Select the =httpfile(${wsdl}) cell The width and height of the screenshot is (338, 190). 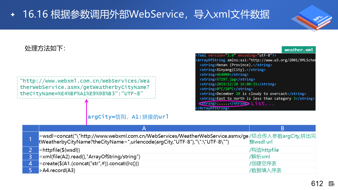coord(144,150)
